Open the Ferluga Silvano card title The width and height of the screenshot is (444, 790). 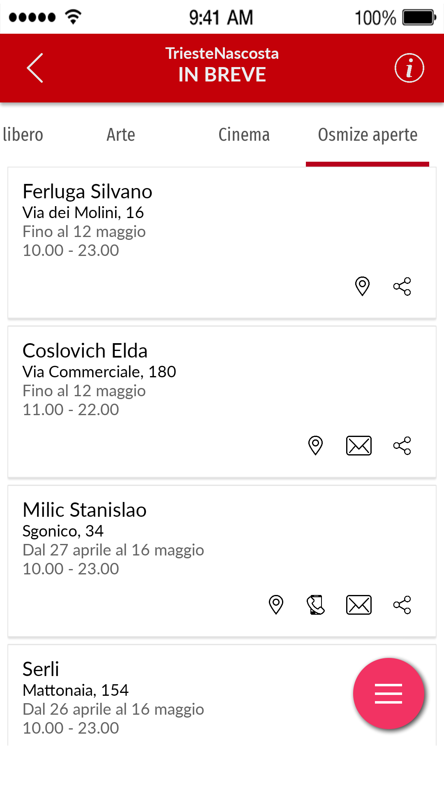(x=87, y=191)
